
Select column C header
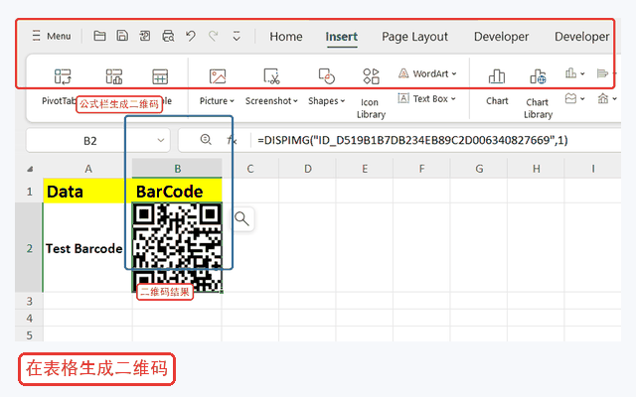click(250, 169)
